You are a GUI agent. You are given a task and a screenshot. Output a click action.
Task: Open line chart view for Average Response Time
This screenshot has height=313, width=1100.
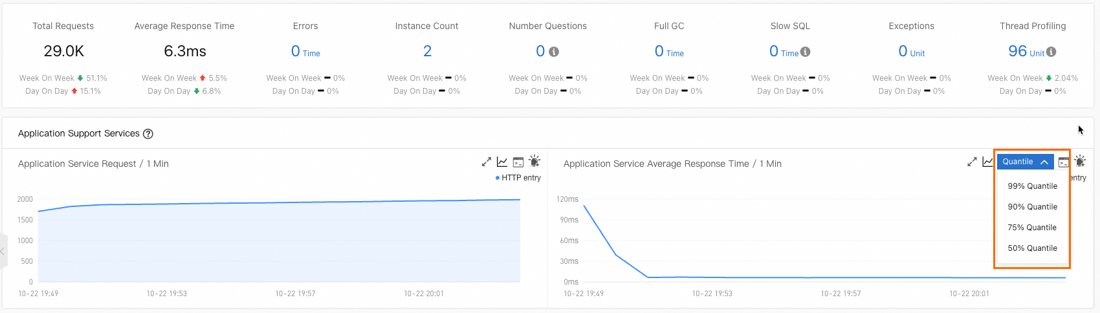[987, 162]
